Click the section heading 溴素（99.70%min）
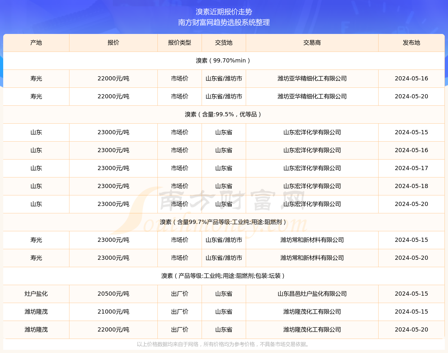This screenshot has width=448, height=353. click(224, 61)
